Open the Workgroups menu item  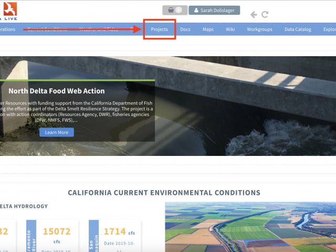(x=259, y=29)
